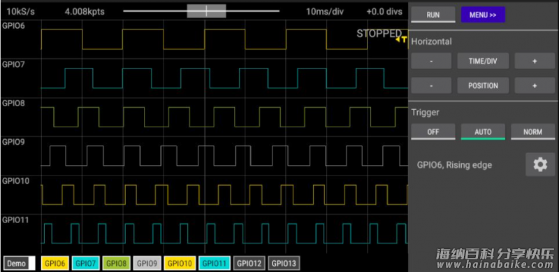The width and height of the screenshot is (559, 272).
Task: Set trigger mode to OFF
Action: [x=433, y=131]
